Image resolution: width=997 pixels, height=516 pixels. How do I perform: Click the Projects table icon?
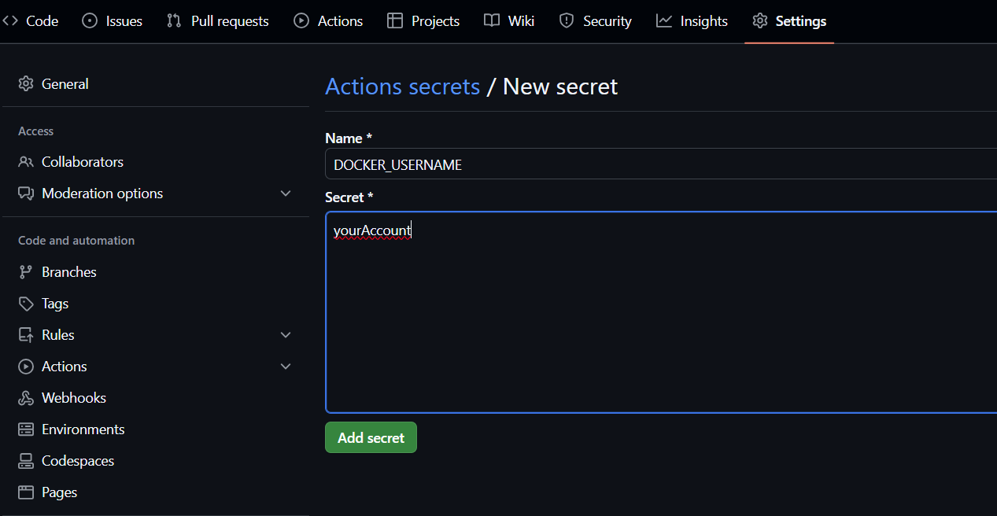(395, 21)
